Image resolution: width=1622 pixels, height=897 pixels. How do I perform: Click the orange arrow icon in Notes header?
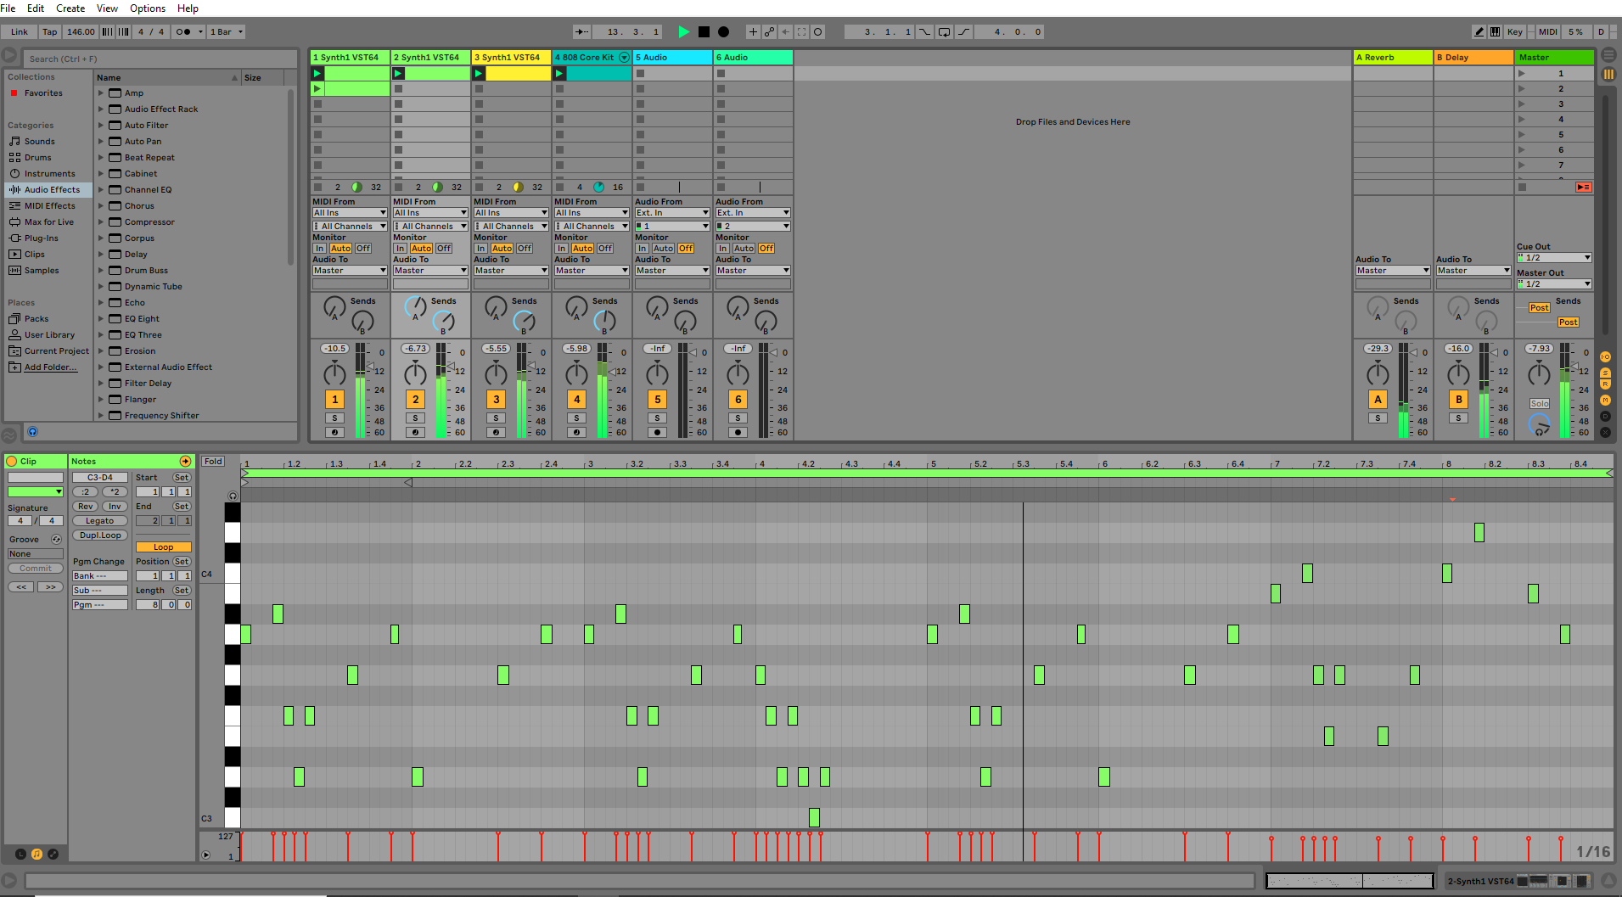(x=186, y=461)
